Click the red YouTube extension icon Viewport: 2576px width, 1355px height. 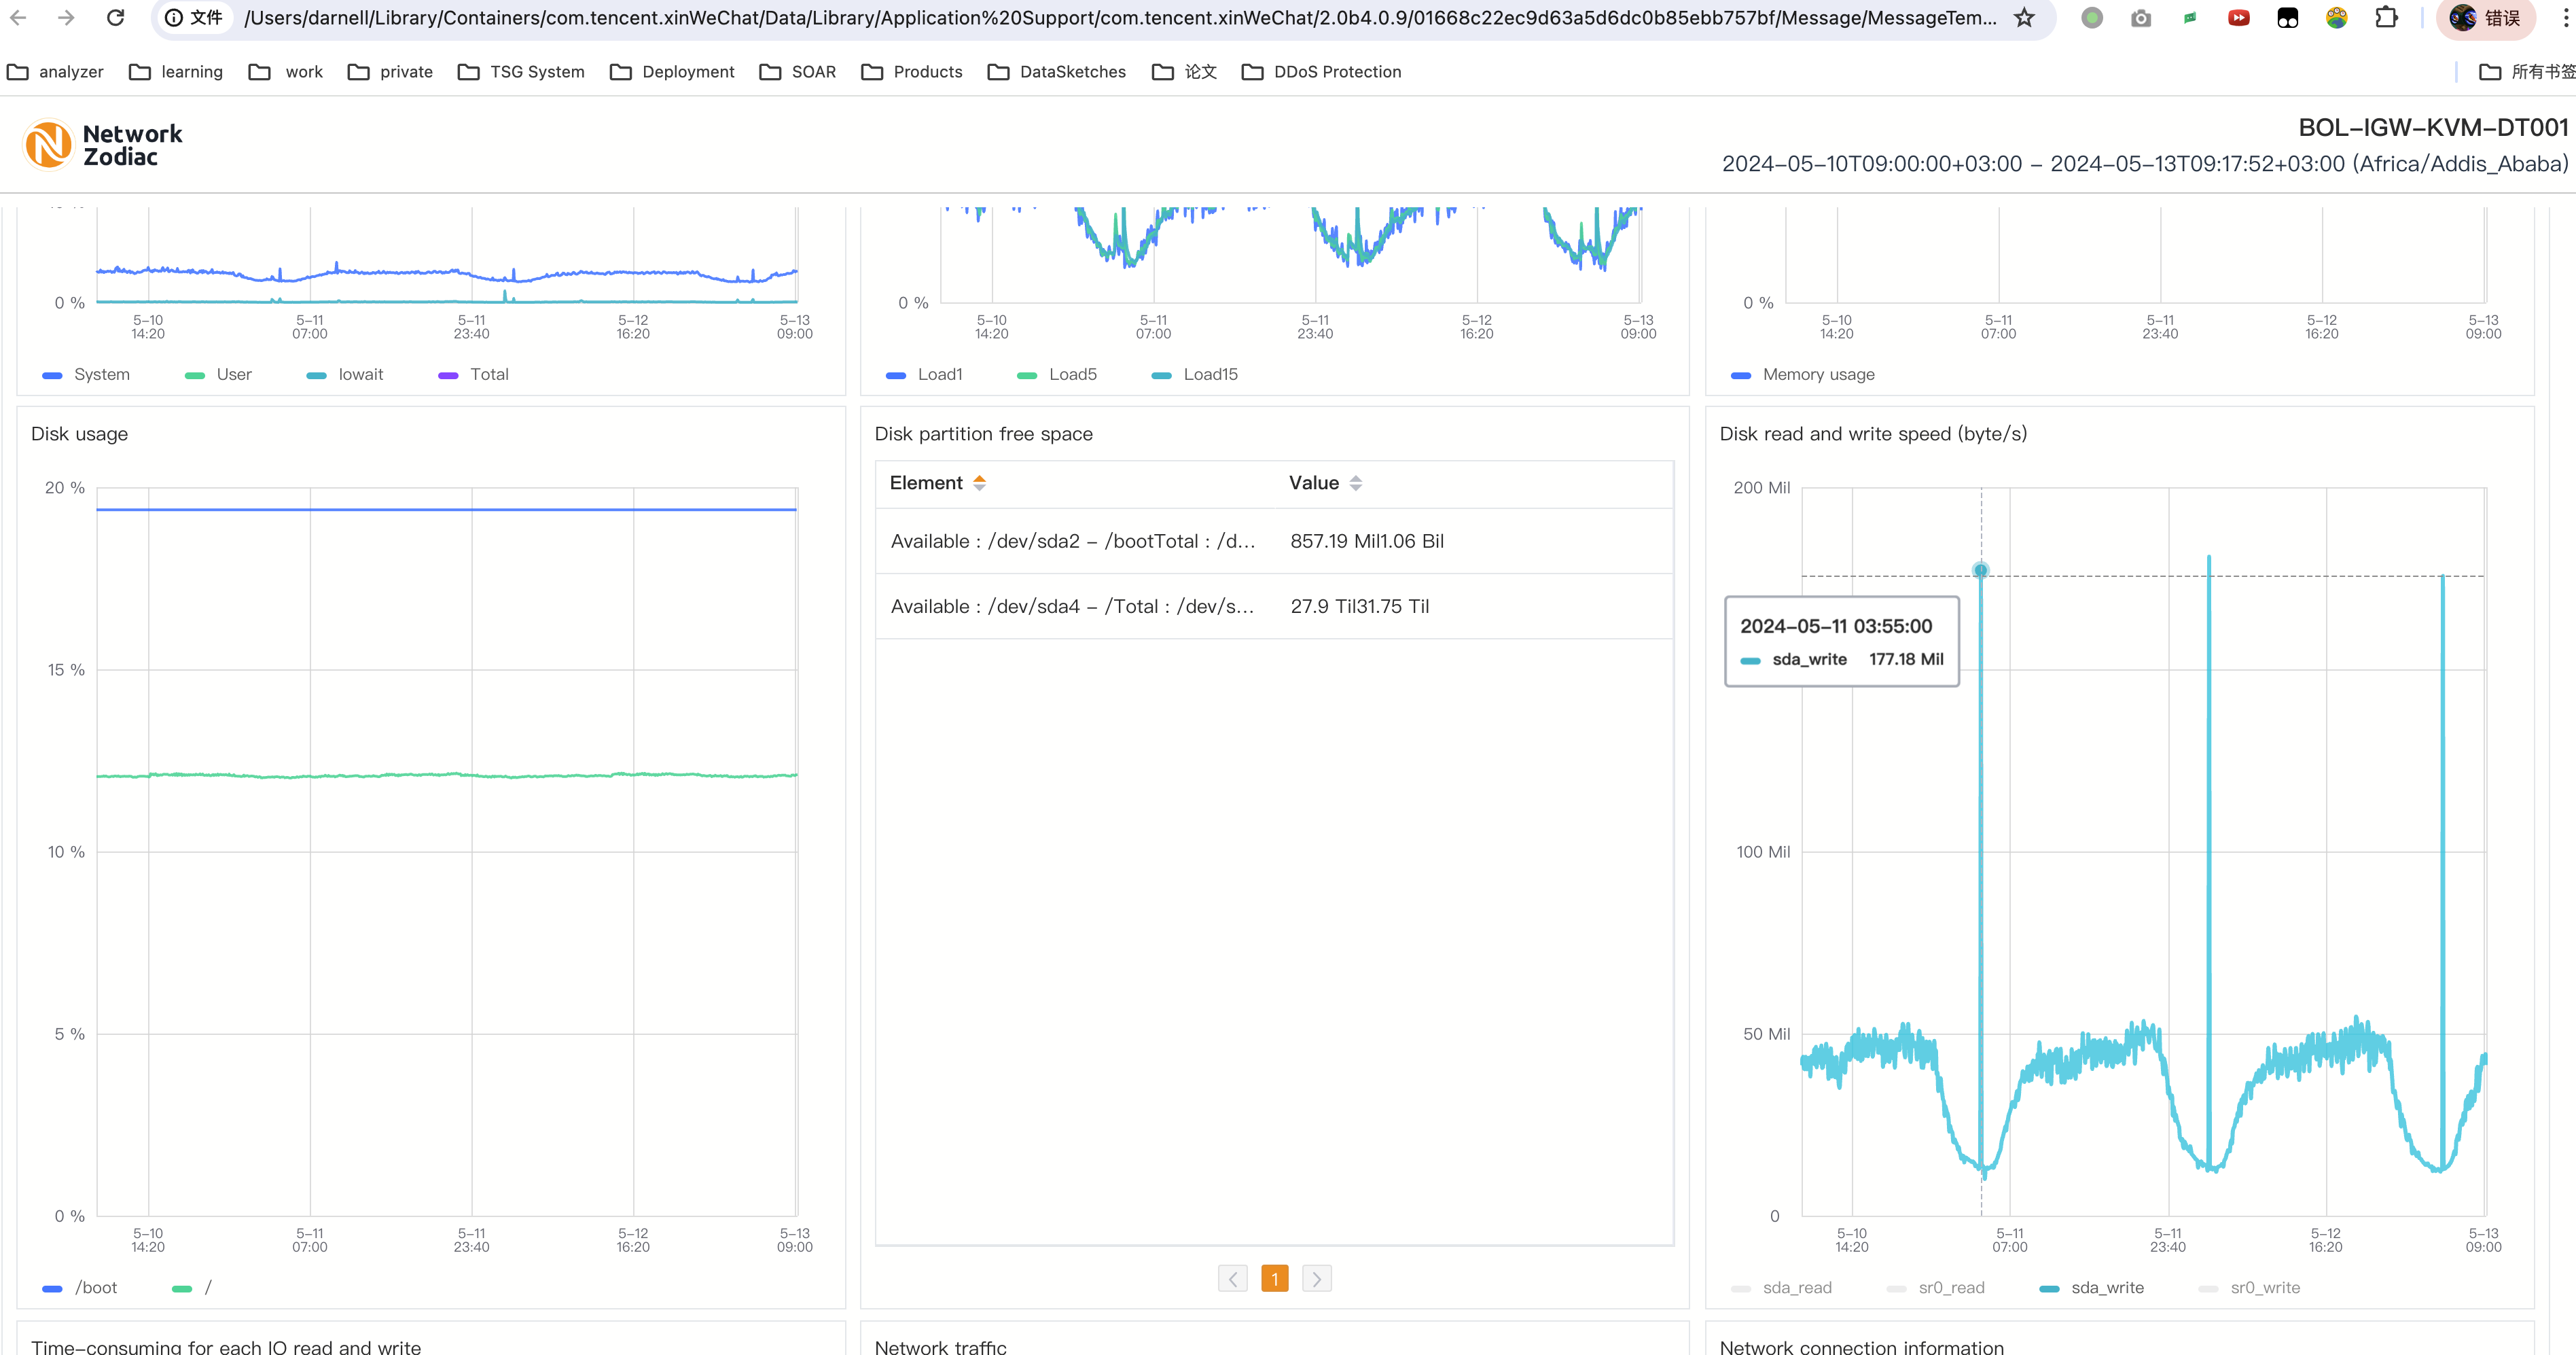point(2239,18)
